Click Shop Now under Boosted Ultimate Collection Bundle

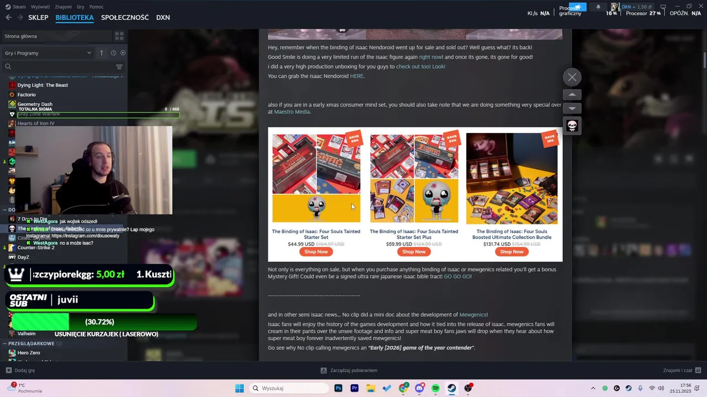pyautogui.click(x=511, y=251)
